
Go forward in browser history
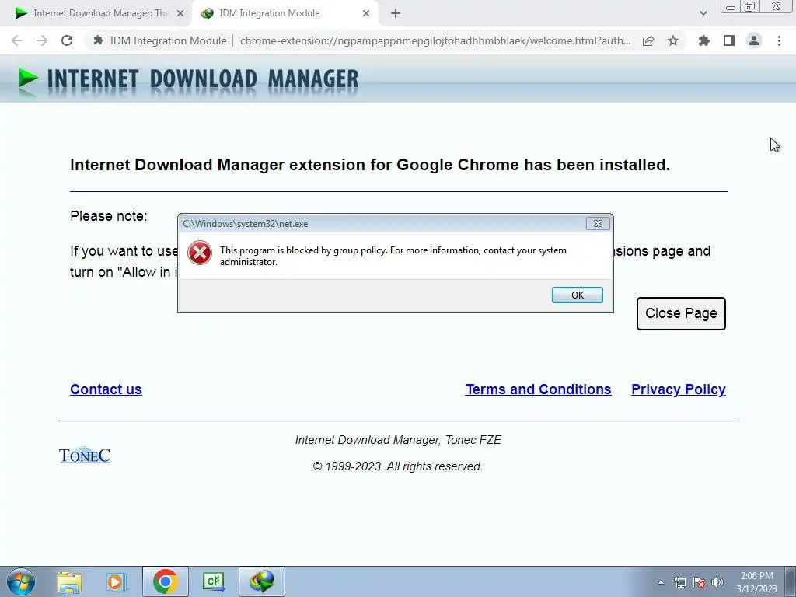[x=42, y=40]
